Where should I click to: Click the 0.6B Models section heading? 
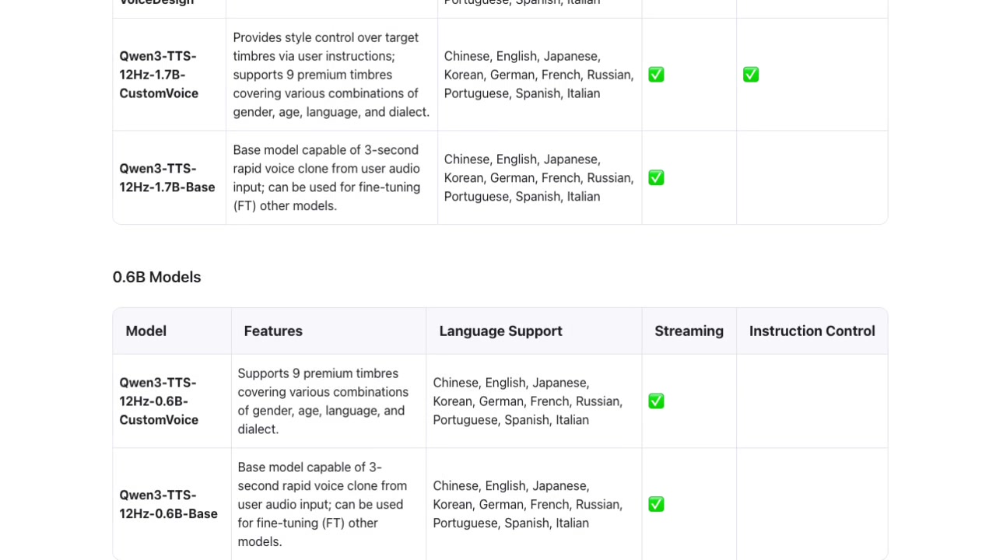(156, 278)
